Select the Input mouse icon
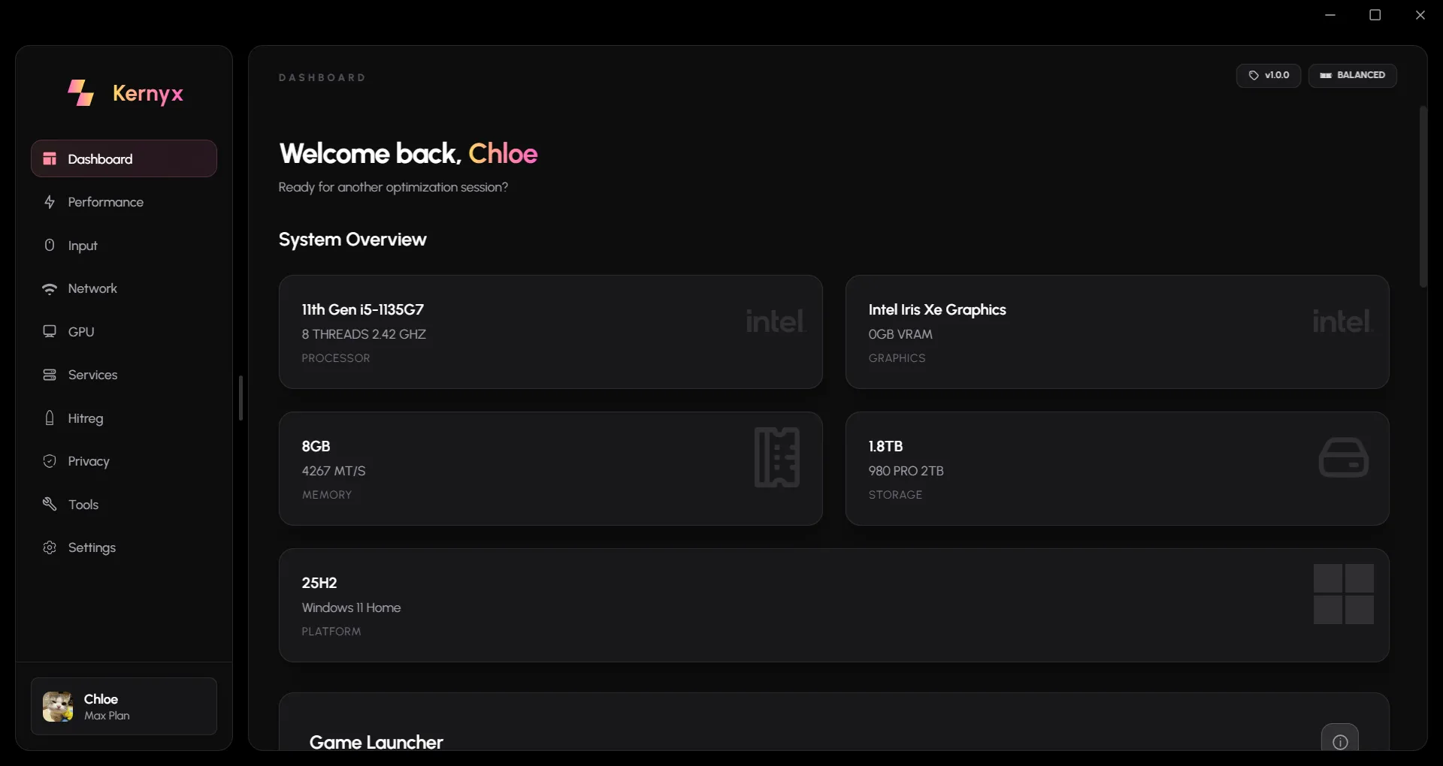This screenshot has height=766, width=1443. [x=50, y=246]
